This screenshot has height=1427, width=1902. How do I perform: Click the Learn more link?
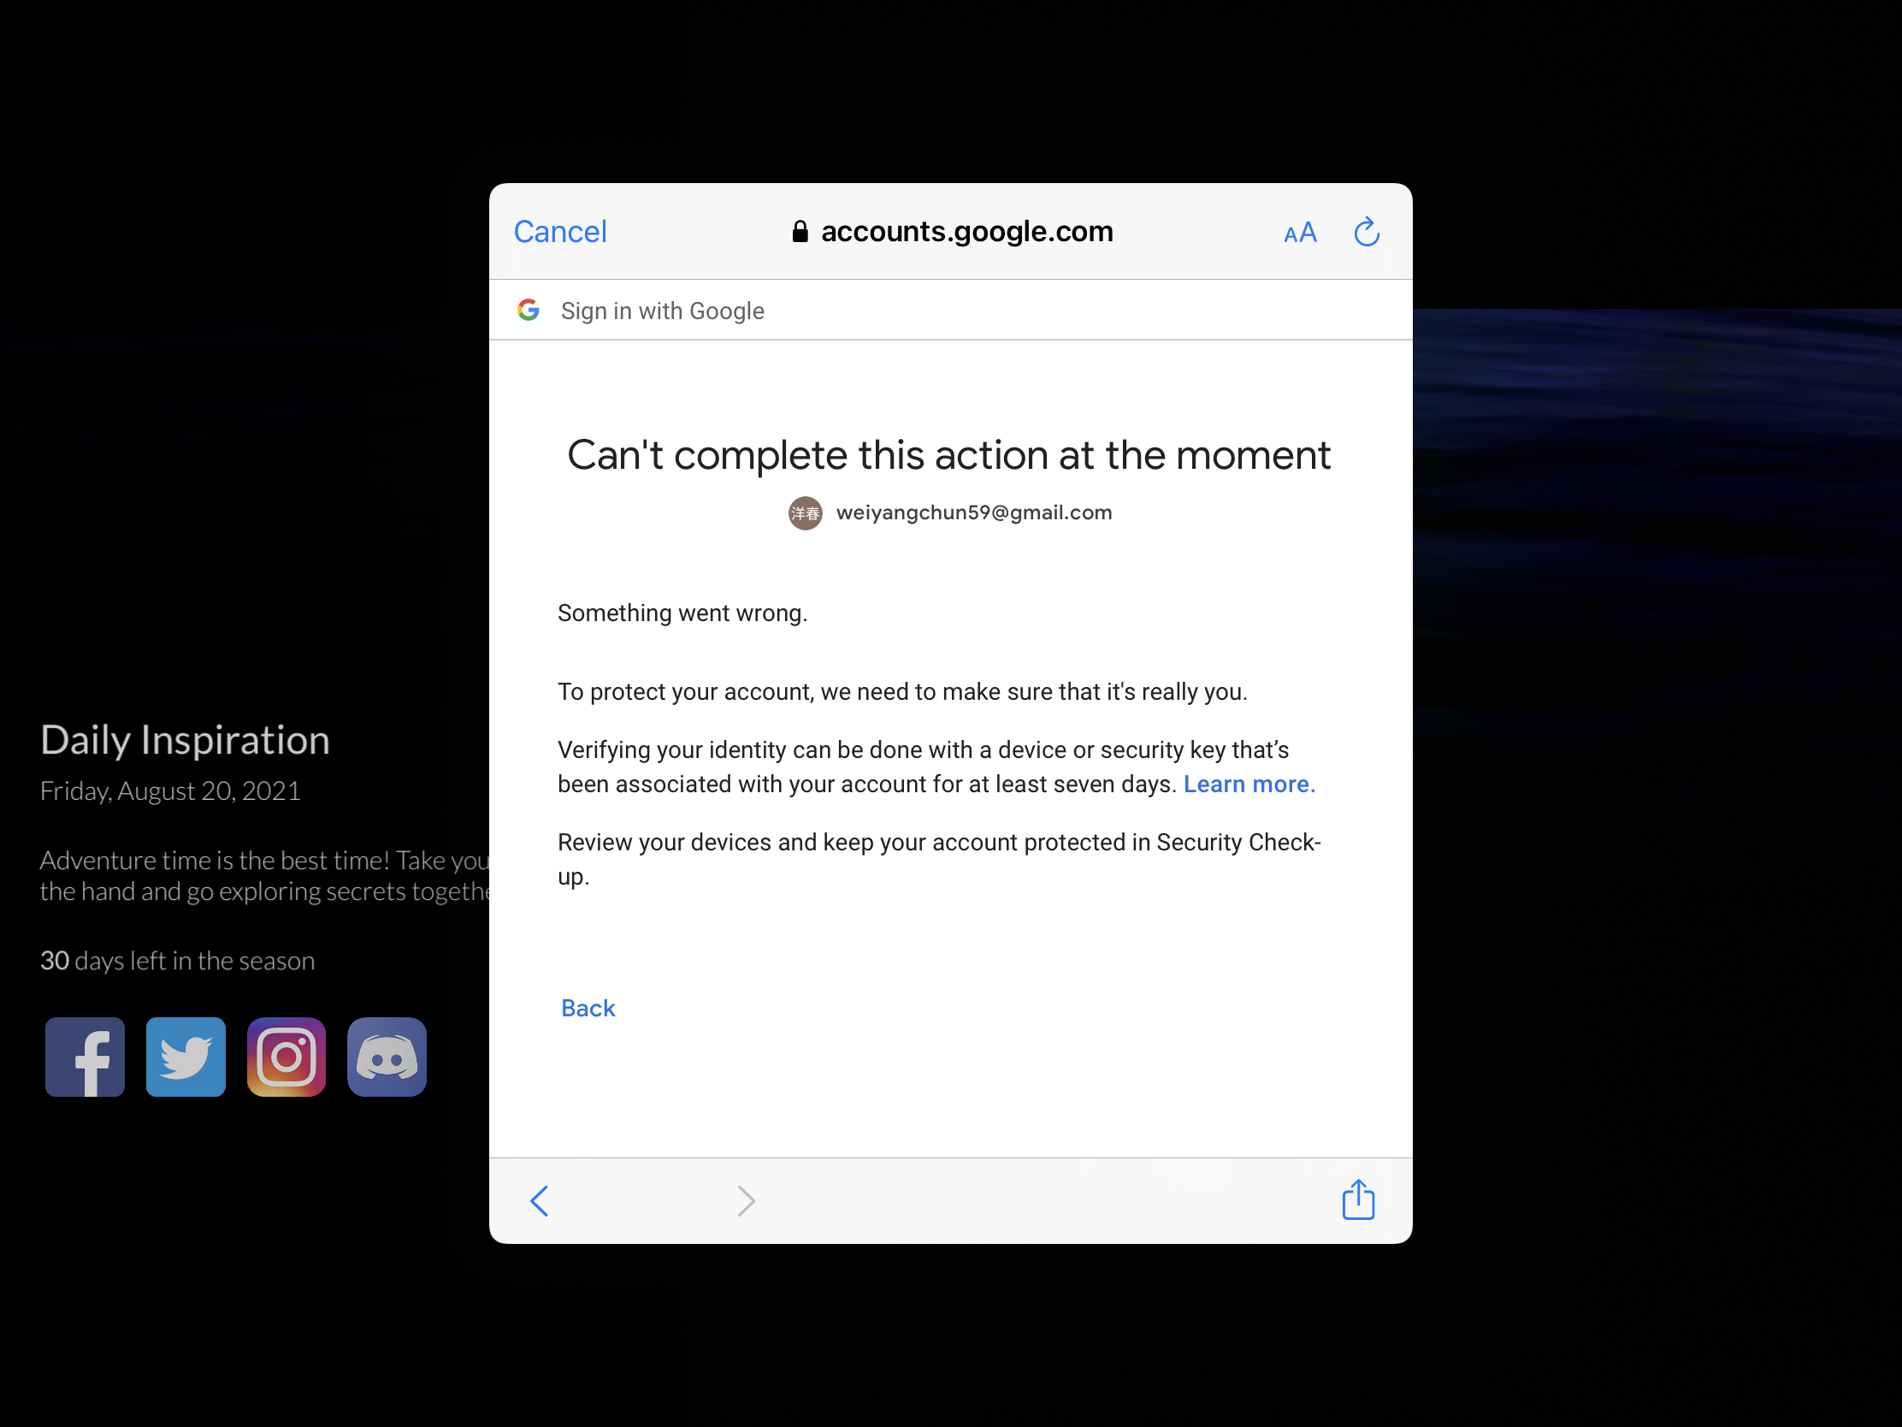(x=1246, y=784)
